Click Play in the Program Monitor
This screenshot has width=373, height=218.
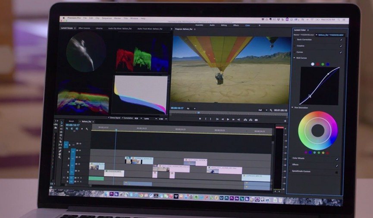pyautogui.click(x=228, y=120)
